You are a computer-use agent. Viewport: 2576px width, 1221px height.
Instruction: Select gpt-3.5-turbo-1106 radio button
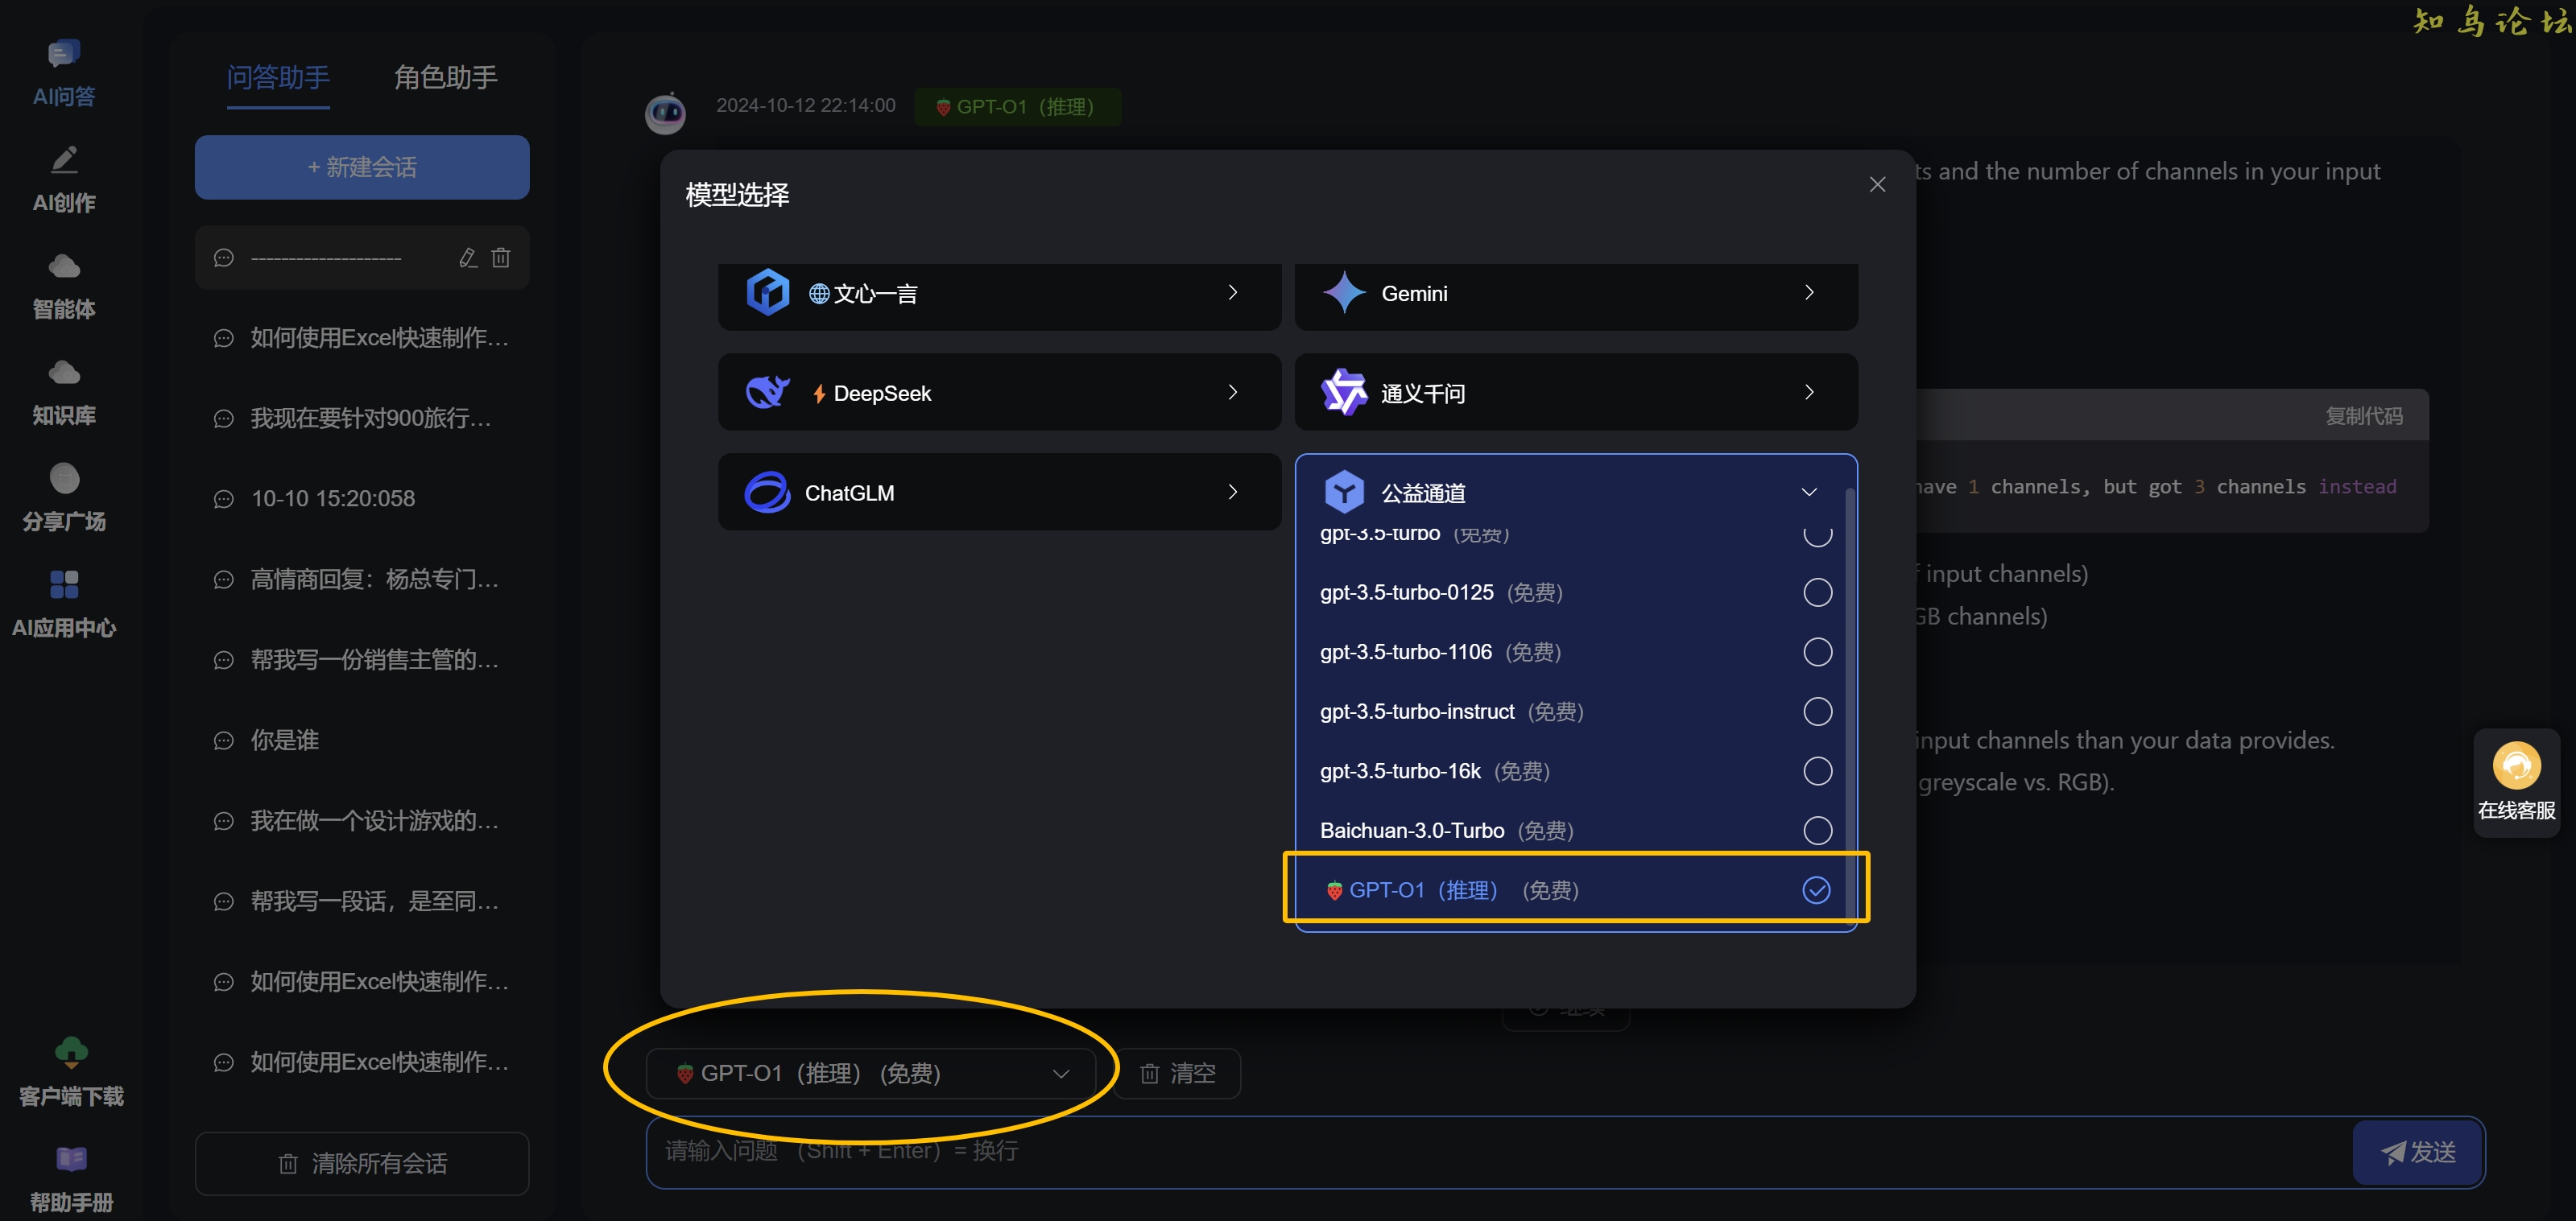coord(1817,651)
